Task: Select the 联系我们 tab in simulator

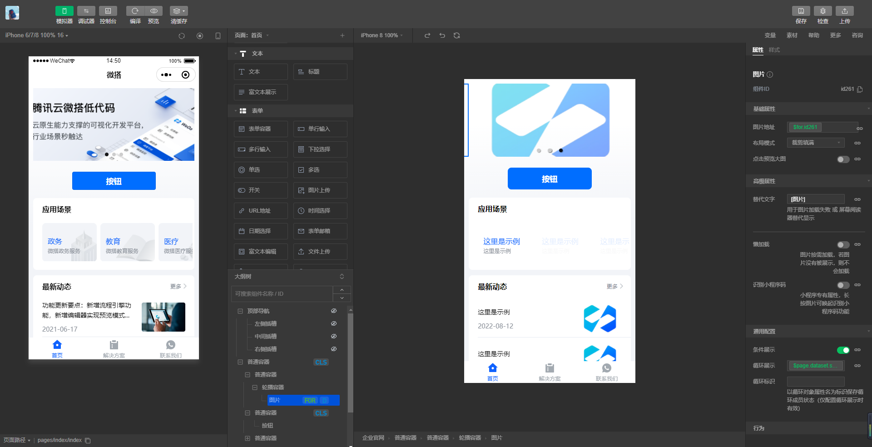Action: click(x=171, y=349)
